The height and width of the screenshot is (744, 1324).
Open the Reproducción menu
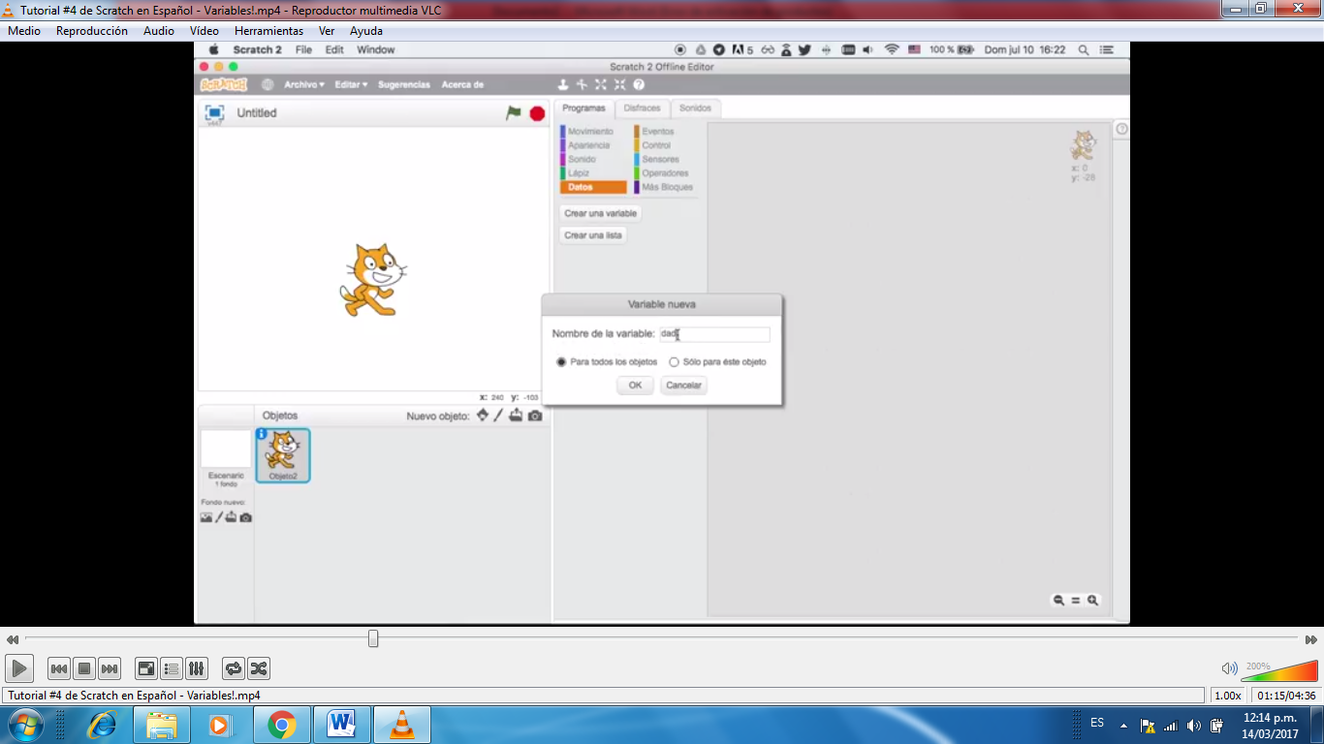point(92,30)
